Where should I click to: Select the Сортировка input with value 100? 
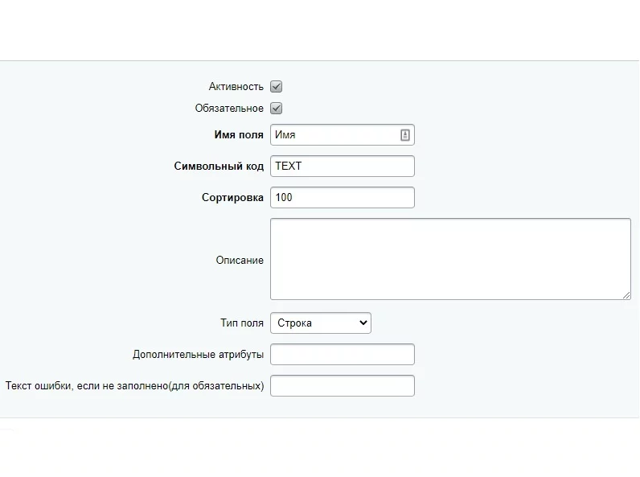(342, 197)
